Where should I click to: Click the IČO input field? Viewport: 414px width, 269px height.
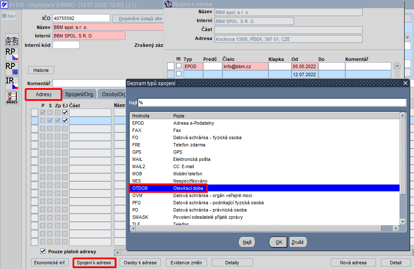(81, 18)
